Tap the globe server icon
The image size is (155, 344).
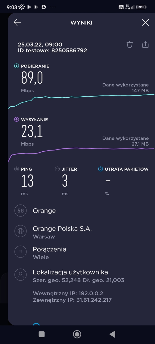pos(20,231)
